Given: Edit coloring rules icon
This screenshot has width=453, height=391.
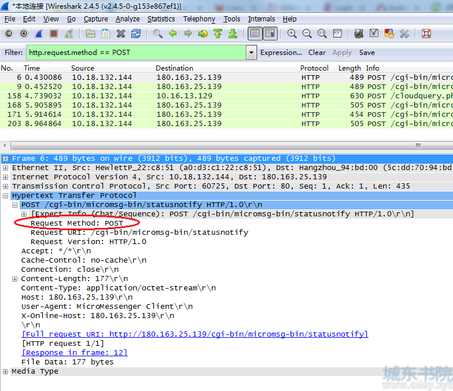Looking at the screenshot, I should coord(389,34).
